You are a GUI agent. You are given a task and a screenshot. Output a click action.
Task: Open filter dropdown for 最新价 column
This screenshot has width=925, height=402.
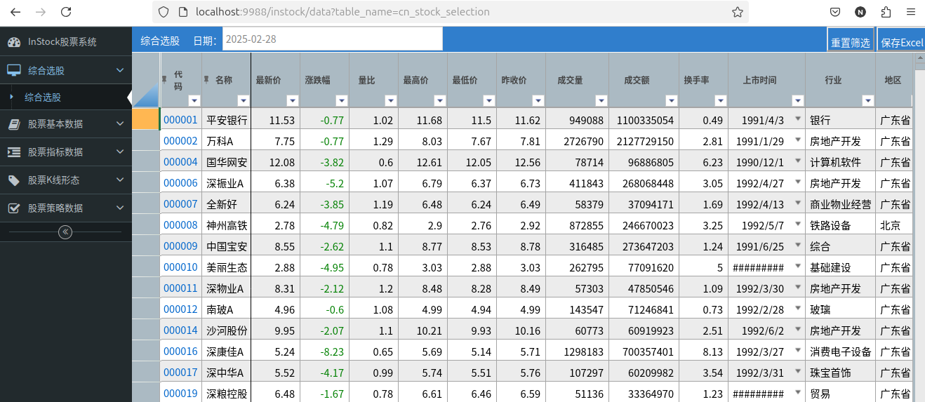pyautogui.click(x=293, y=100)
